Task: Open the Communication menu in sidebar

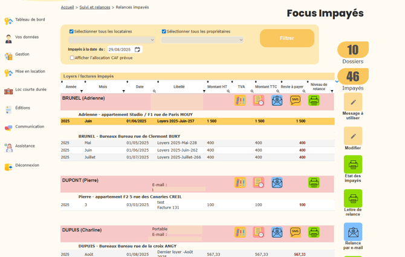Action: [x=29, y=127]
